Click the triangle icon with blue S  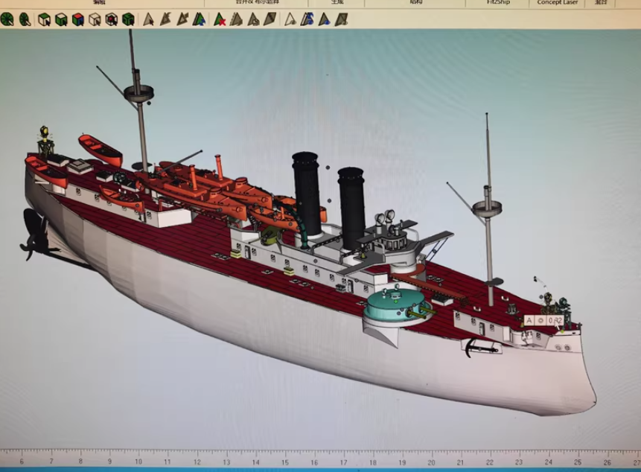click(307, 19)
